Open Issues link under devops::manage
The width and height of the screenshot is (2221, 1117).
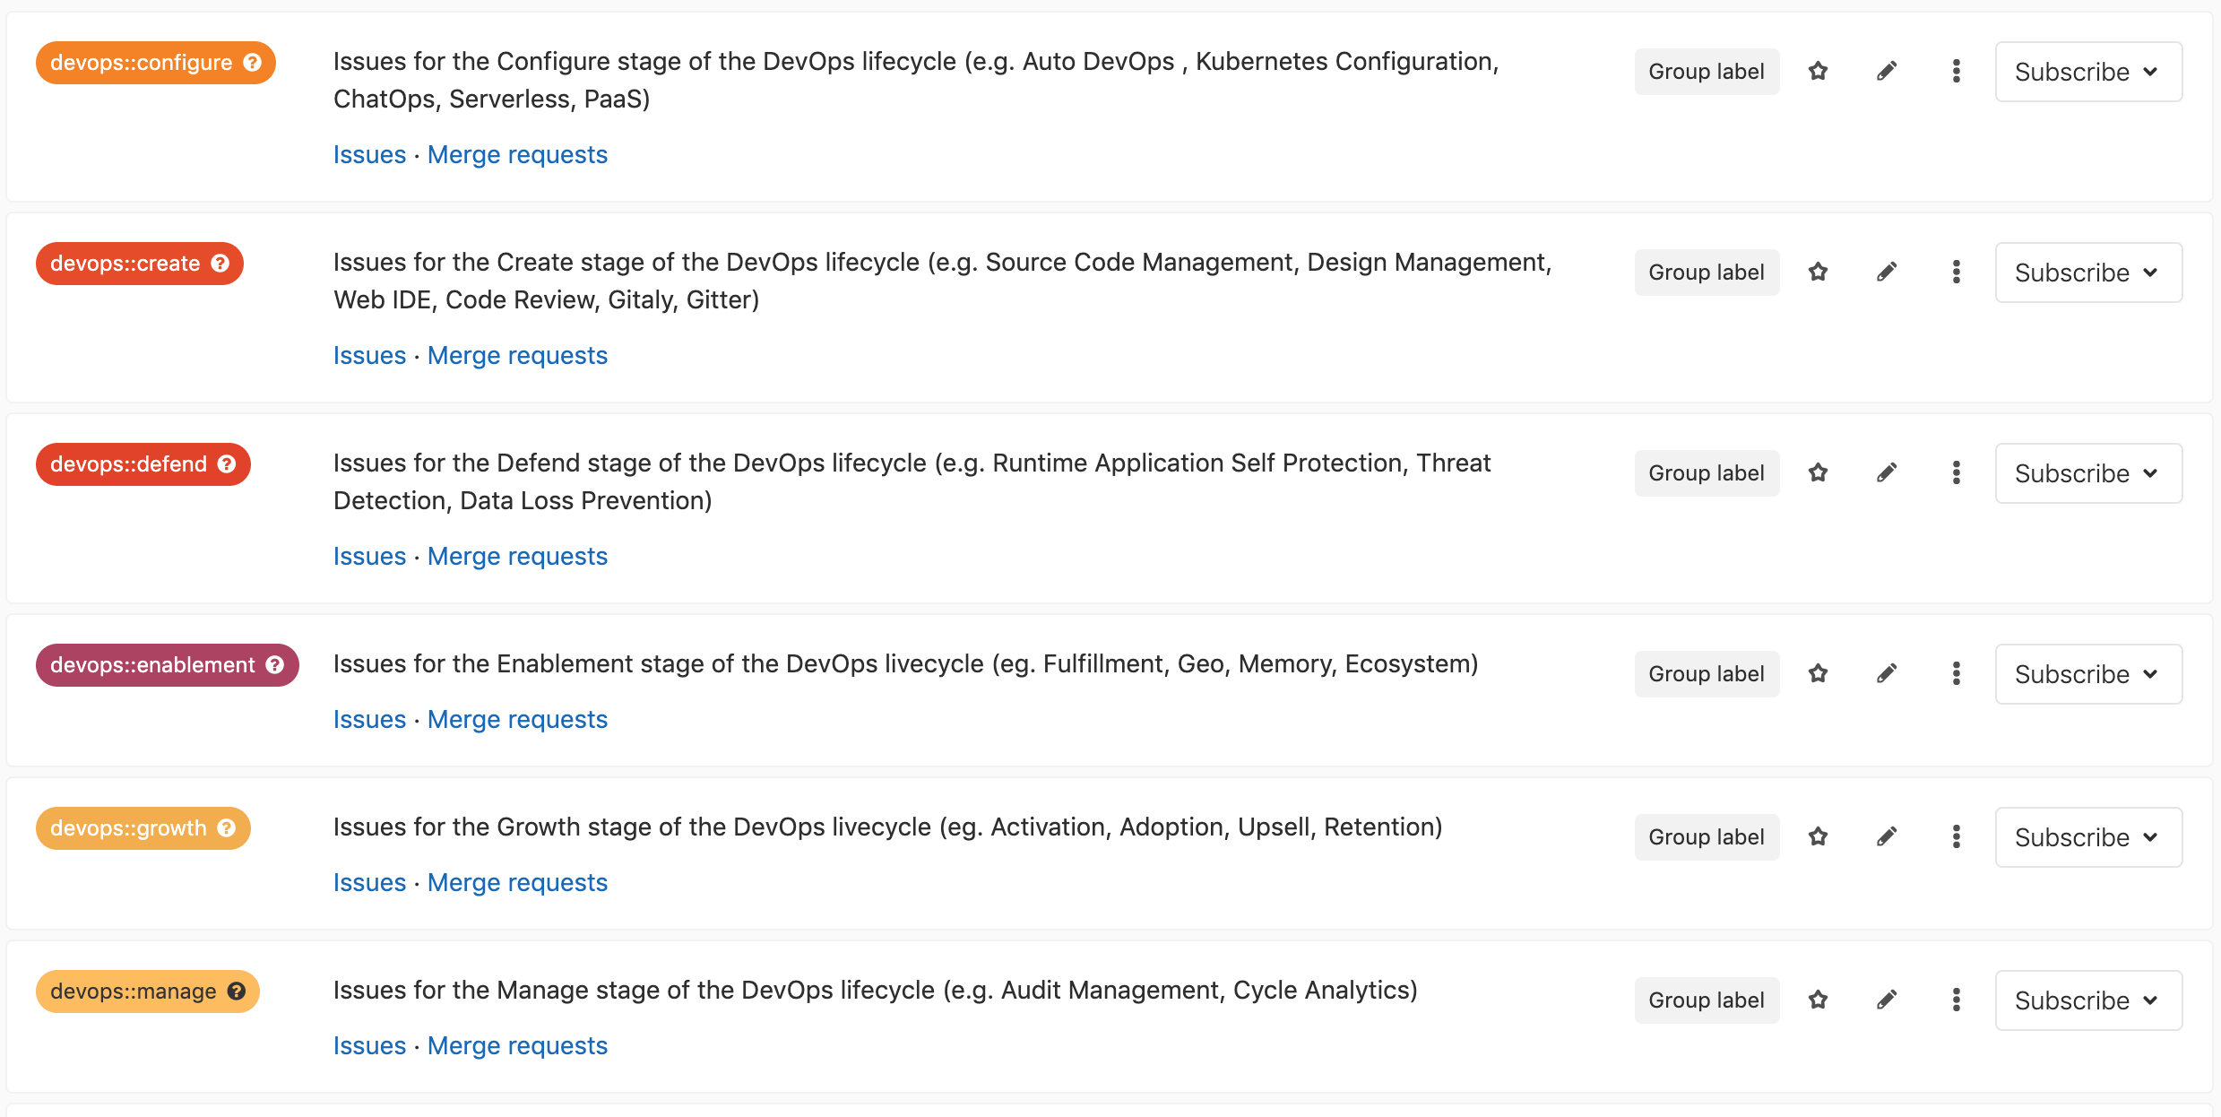(x=369, y=1045)
